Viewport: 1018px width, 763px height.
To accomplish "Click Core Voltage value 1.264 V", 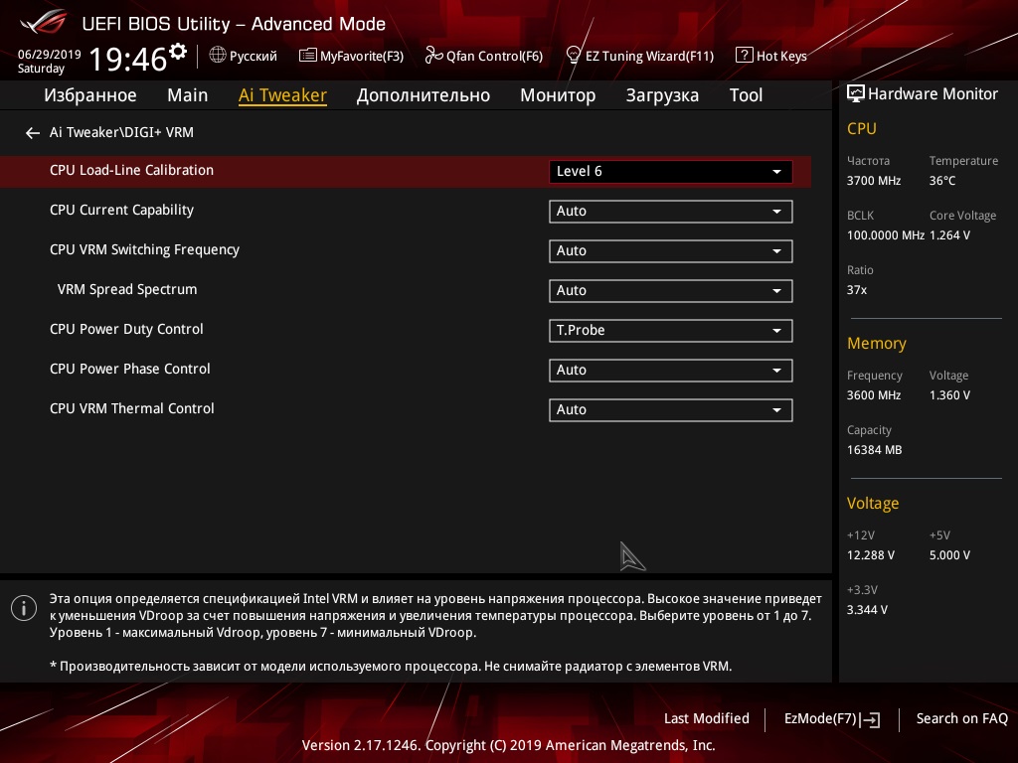I will tap(949, 235).
